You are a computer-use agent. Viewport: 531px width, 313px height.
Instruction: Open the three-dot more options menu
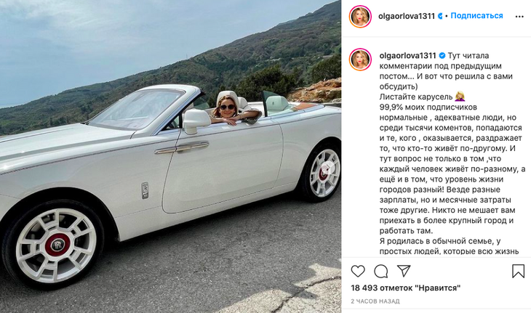point(519,17)
